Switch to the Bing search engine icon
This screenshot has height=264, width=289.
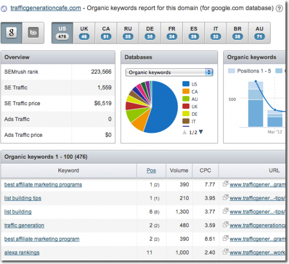[x=33, y=33]
